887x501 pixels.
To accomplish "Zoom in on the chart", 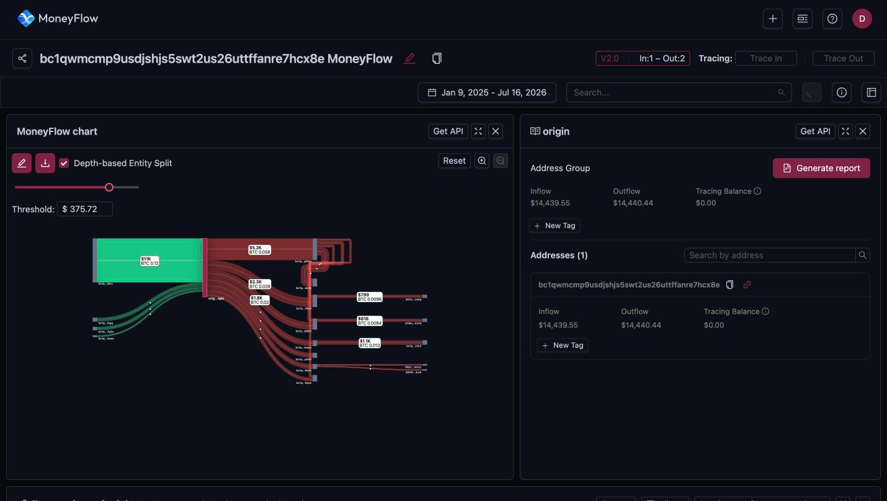I will pos(482,161).
